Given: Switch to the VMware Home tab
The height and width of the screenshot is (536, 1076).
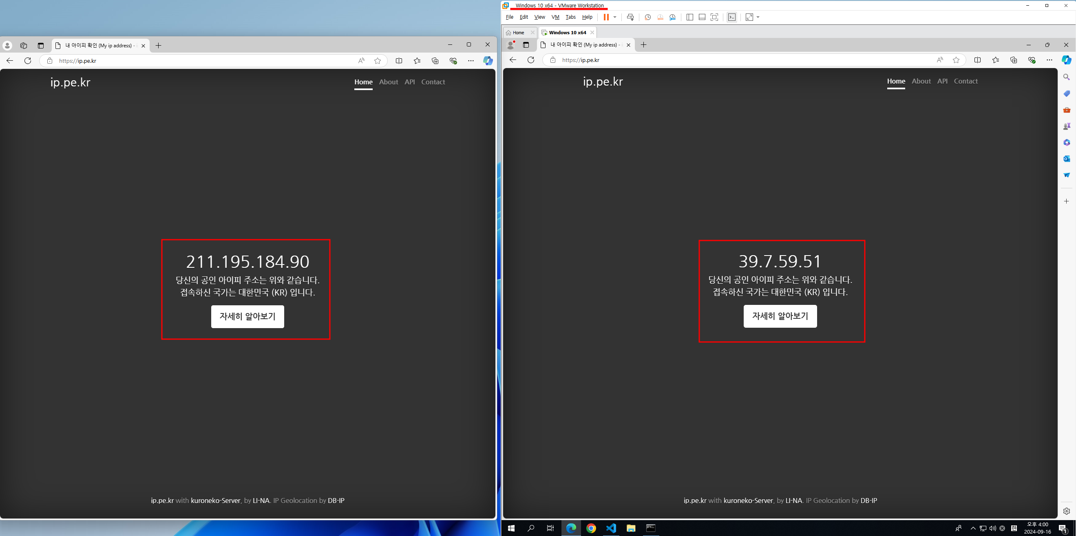Looking at the screenshot, I should pos(518,33).
